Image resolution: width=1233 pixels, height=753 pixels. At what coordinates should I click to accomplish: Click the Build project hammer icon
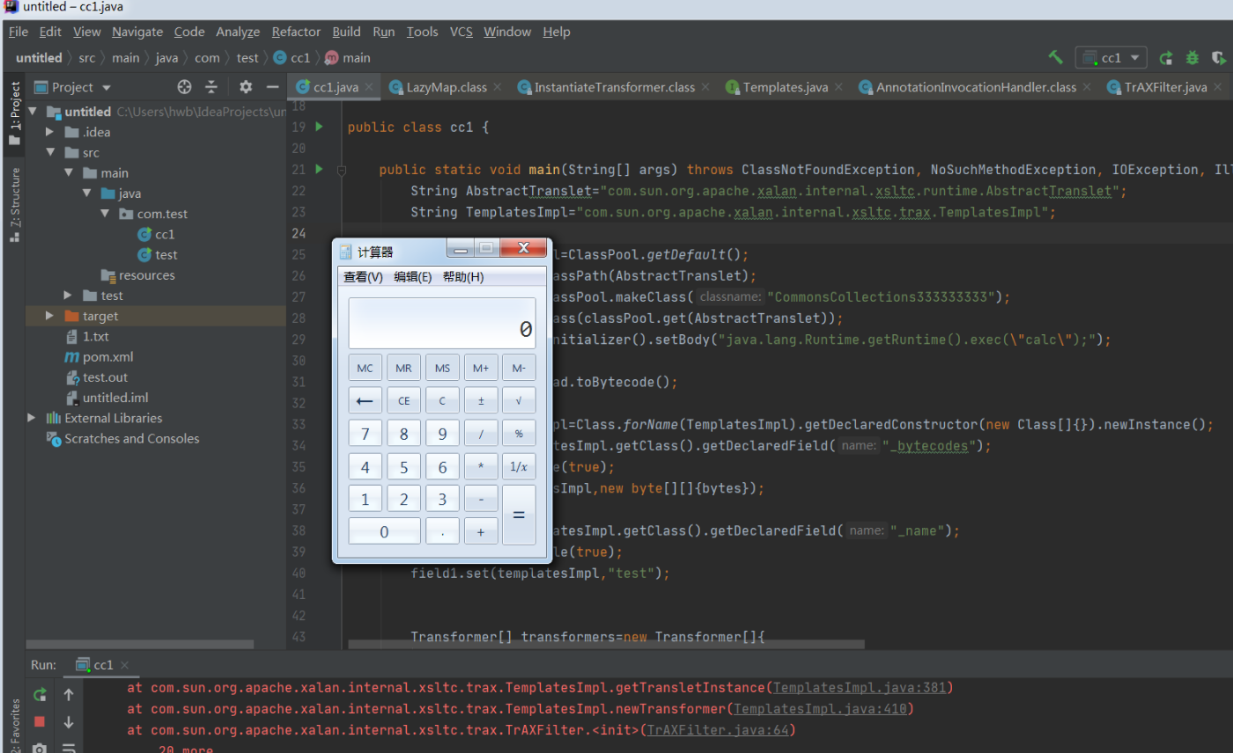pyautogui.click(x=1055, y=57)
